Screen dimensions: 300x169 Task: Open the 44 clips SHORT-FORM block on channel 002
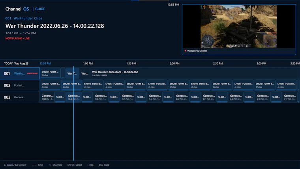114,85
